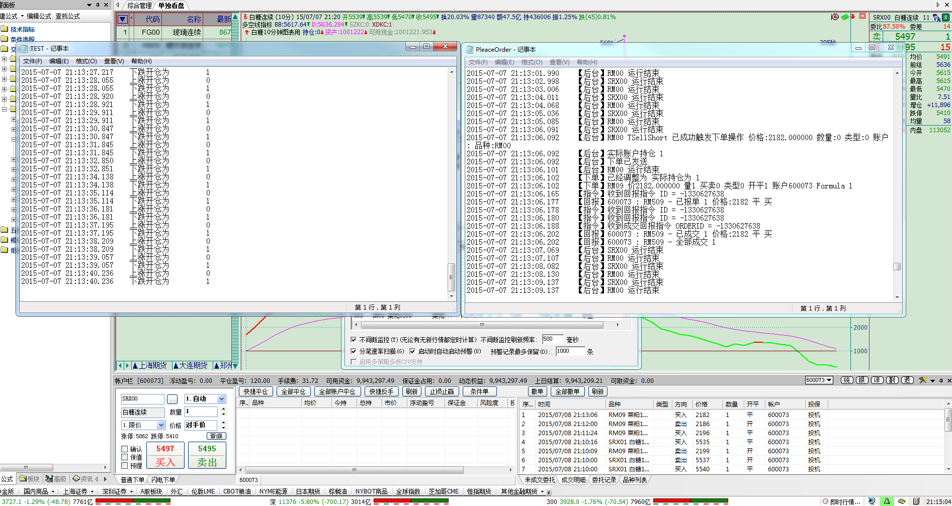Toggle 分笔速率扫描 checkbox

pyautogui.click(x=354, y=351)
